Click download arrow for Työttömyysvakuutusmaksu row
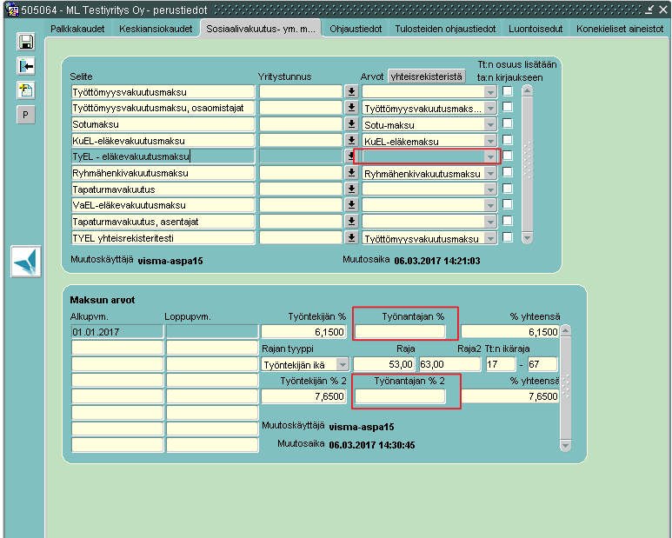The image size is (672, 538). (351, 91)
